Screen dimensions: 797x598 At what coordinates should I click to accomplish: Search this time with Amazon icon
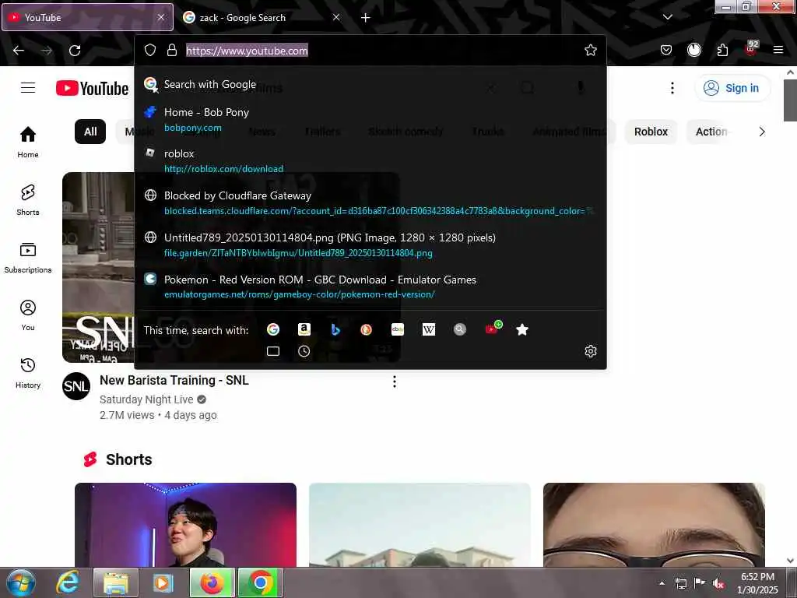tap(304, 329)
